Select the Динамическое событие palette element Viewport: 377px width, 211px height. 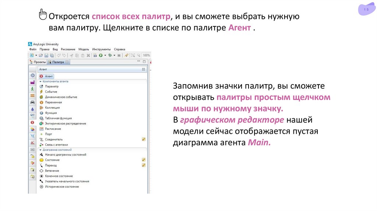click(59, 97)
